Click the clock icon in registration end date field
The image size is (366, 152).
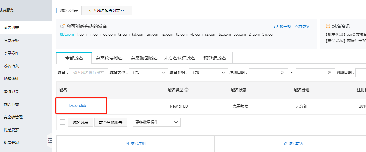tap(329, 73)
